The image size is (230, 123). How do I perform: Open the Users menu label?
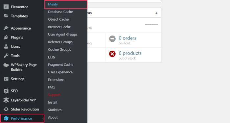click(15, 46)
